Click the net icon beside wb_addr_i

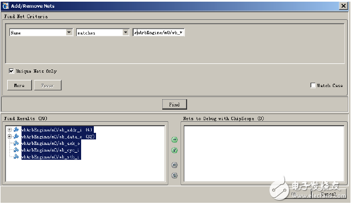(x=16, y=130)
